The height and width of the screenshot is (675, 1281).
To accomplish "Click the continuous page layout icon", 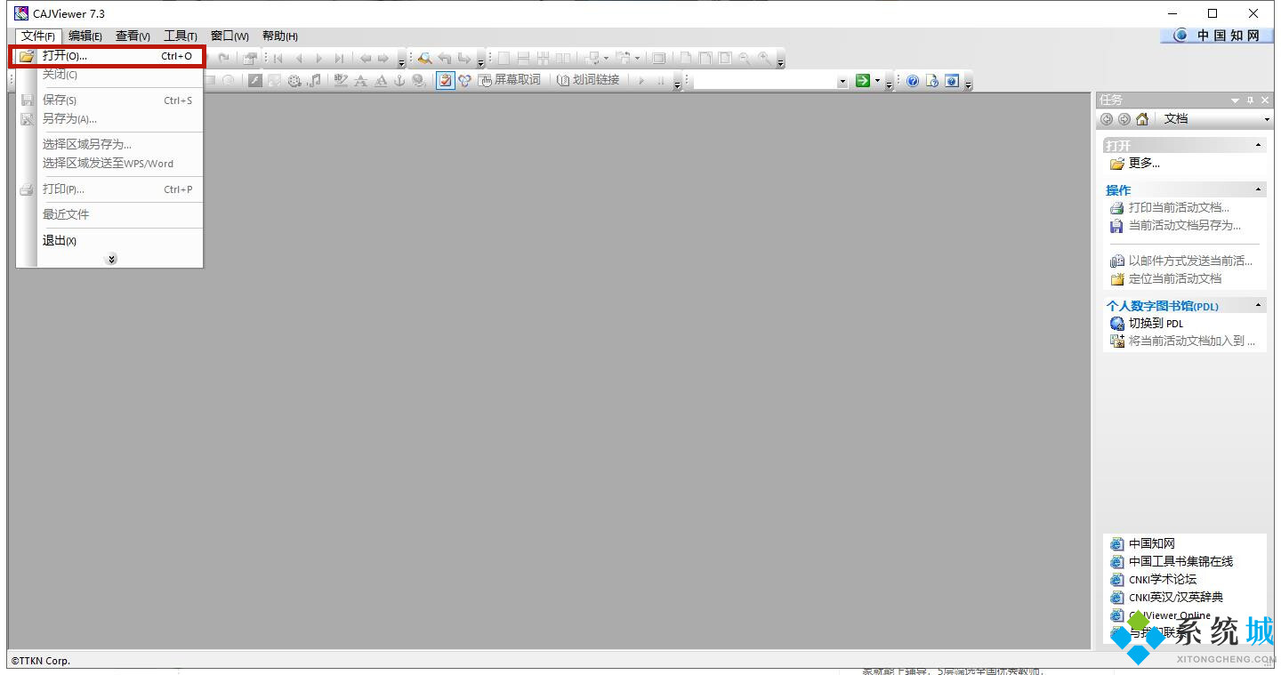I will coord(523,59).
